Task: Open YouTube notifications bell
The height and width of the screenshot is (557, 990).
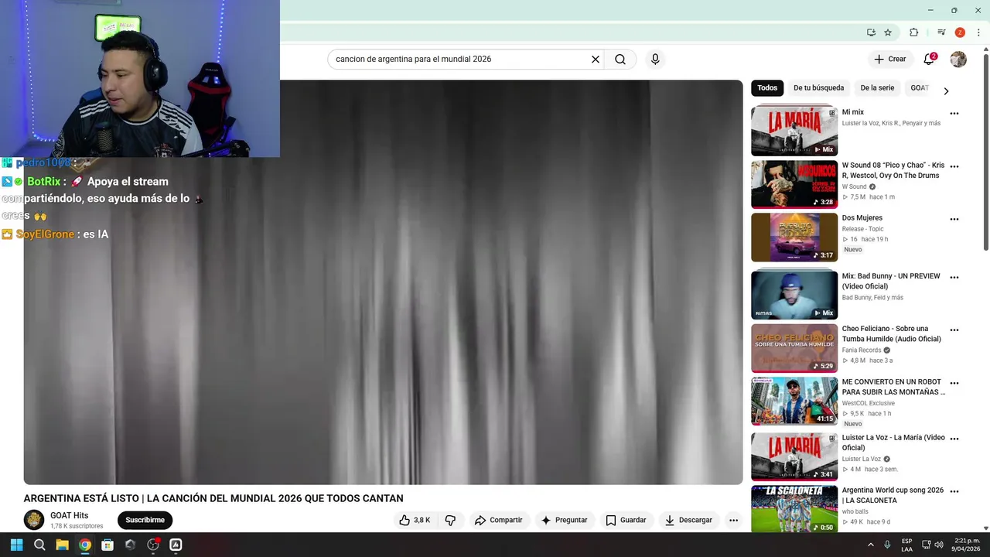Action: pos(930,59)
